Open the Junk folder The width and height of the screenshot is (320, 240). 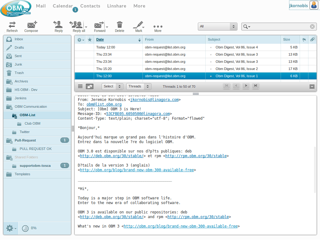click(x=37, y=64)
